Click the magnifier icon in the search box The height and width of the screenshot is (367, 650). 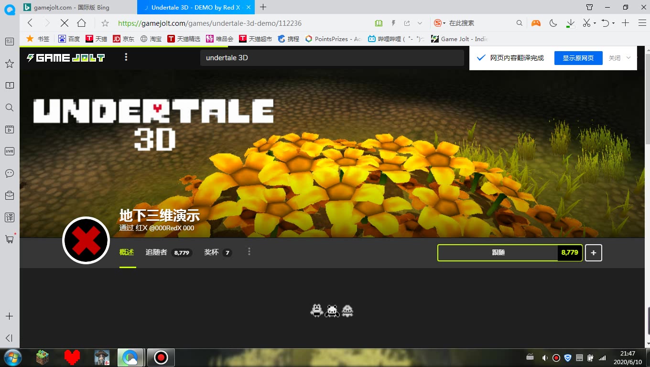[x=520, y=23]
